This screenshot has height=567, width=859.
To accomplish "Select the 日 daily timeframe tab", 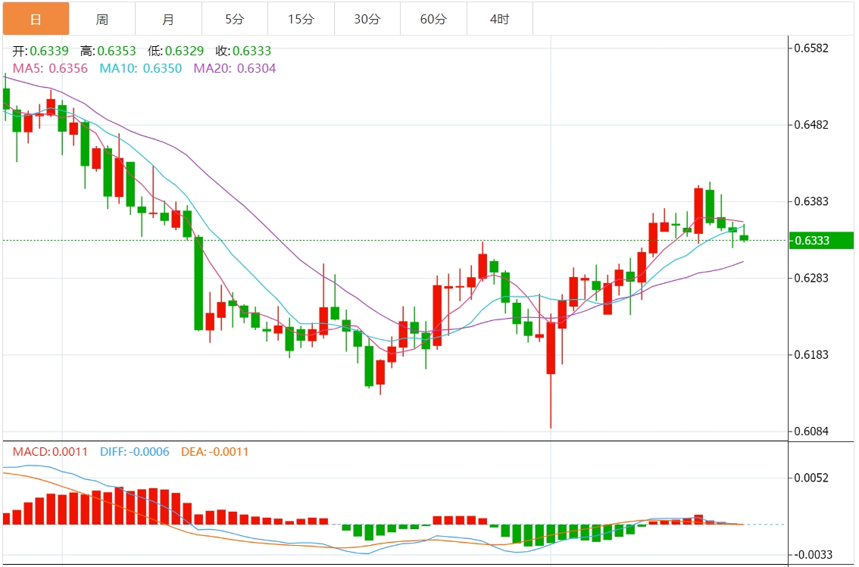I will [36, 19].
